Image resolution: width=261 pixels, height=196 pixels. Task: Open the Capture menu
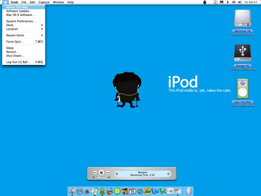click(44, 2)
